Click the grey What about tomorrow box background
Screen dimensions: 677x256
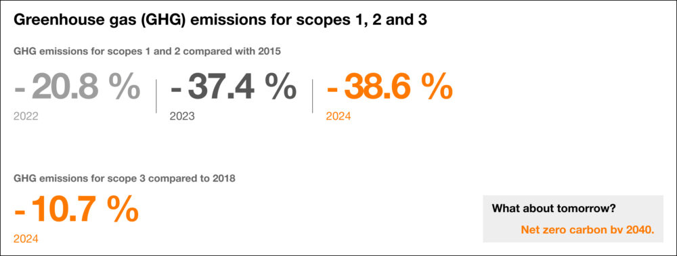[573, 219]
